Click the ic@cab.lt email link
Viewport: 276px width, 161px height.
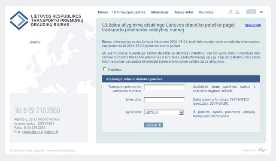51,132
